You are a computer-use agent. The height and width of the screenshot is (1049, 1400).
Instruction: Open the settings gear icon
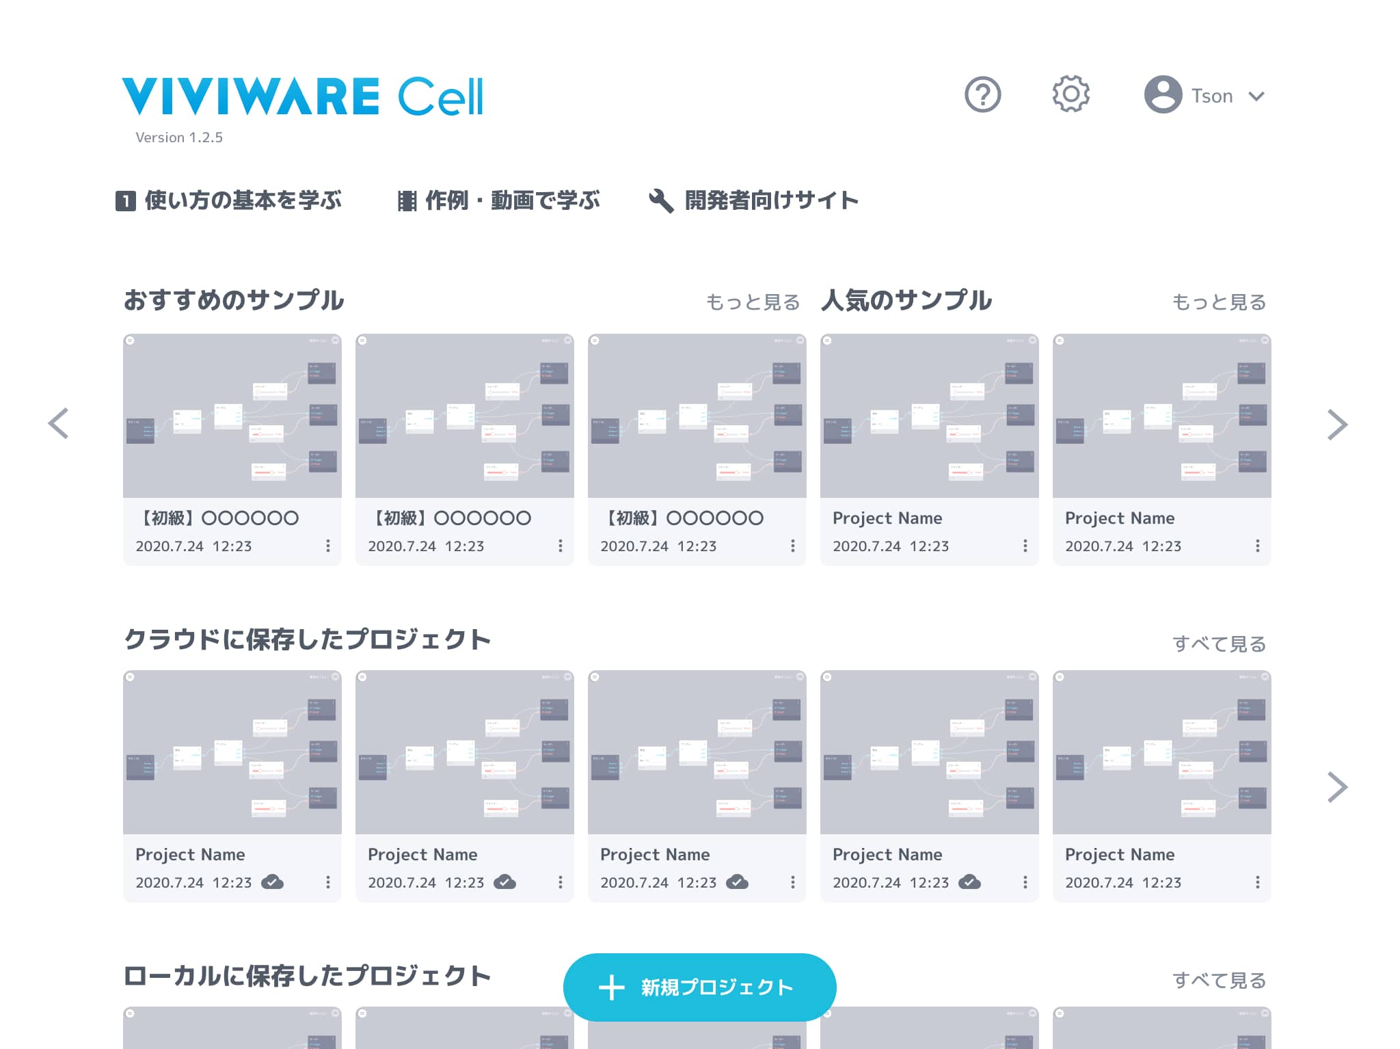(x=1070, y=94)
